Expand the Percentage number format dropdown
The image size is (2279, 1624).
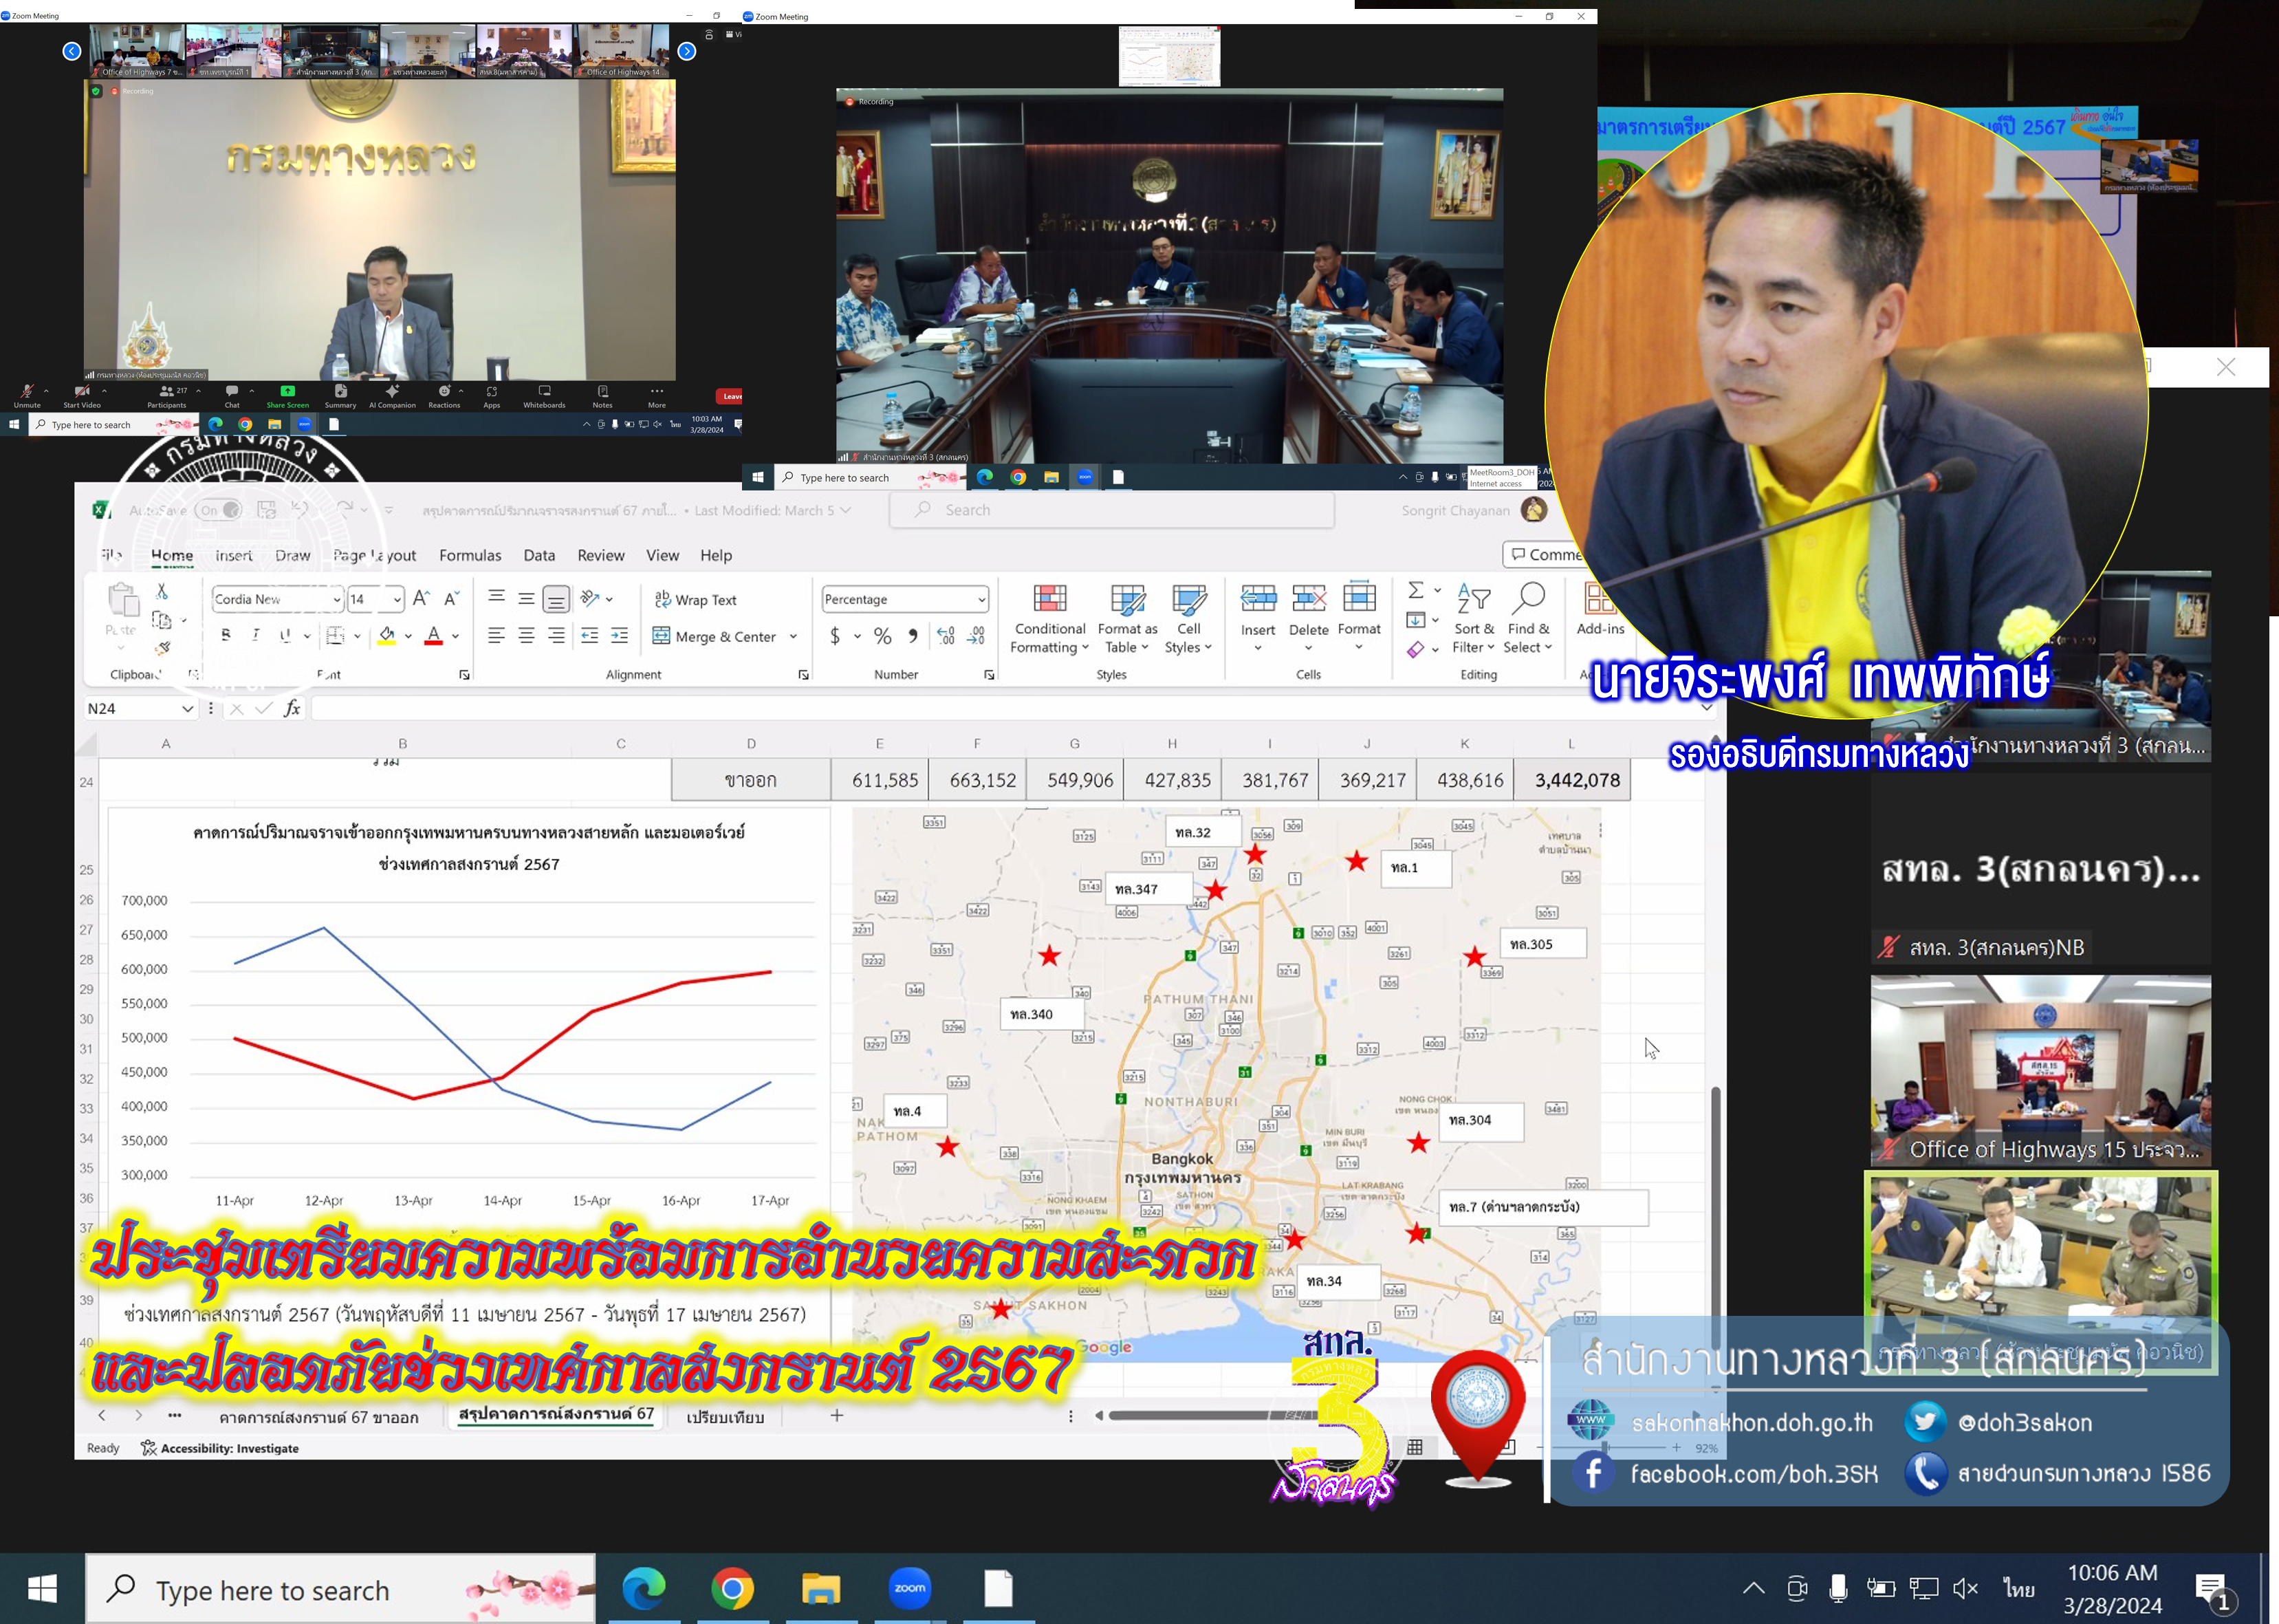point(981,600)
